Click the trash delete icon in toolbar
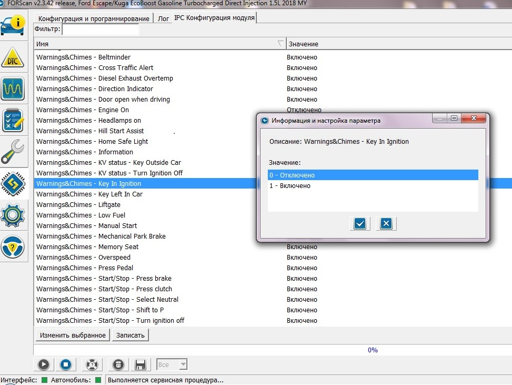The image size is (512, 385). pyautogui.click(x=118, y=364)
